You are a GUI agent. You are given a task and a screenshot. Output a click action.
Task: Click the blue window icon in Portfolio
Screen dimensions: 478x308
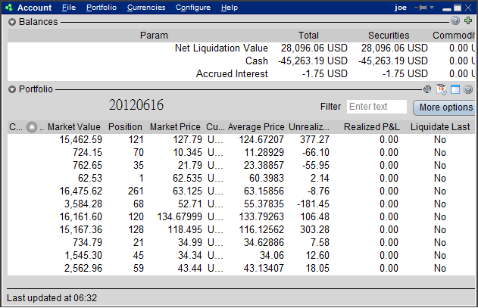click(455, 89)
